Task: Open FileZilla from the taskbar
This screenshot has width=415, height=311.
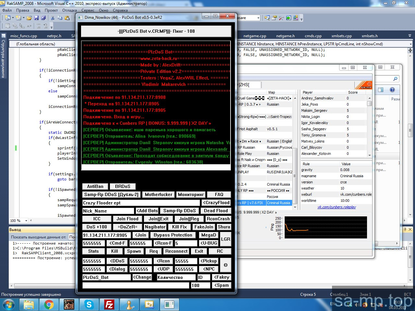Action: (109, 305)
